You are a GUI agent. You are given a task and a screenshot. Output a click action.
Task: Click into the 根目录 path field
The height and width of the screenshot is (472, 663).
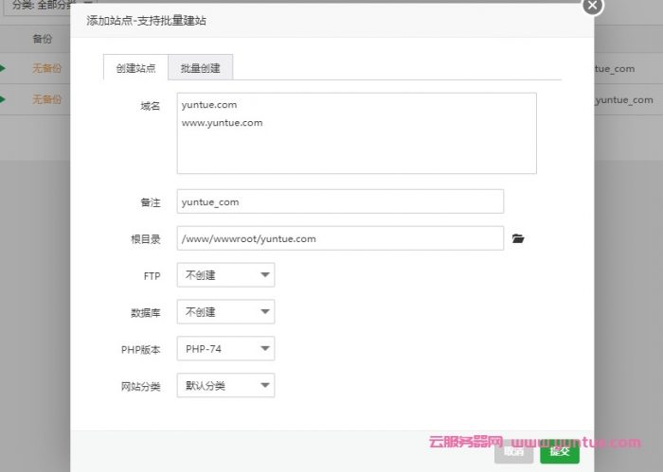click(x=340, y=238)
